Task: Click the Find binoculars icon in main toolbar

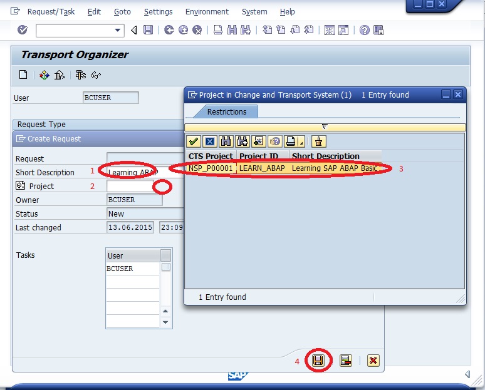Action: 232,30
